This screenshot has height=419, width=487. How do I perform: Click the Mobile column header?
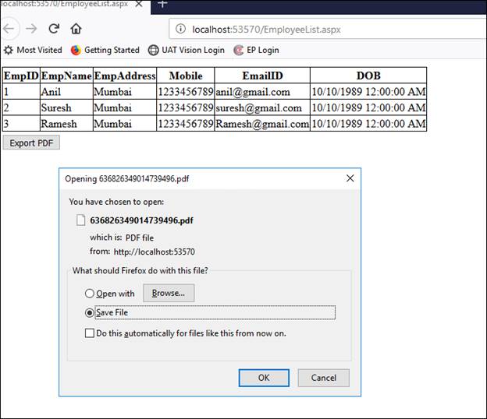pyautogui.click(x=186, y=76)
